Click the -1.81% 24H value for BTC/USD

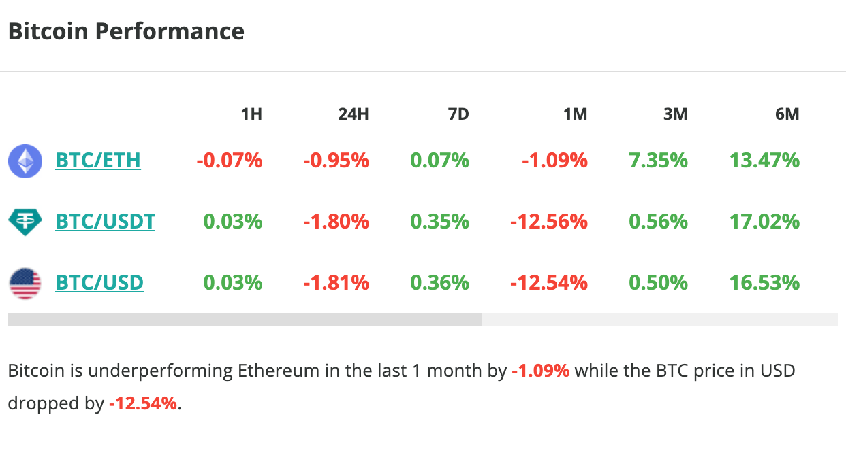click(336, 282)
